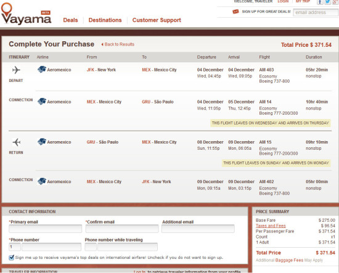The height and width of the screenshot is (273, 339).
Task: Open the Taxes and Fees link
Action: (271, 226)
